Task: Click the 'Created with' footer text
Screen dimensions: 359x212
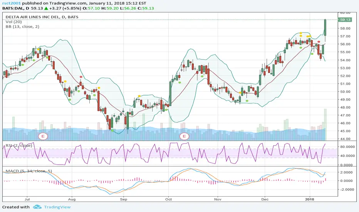Action: (x=16, y=207)
